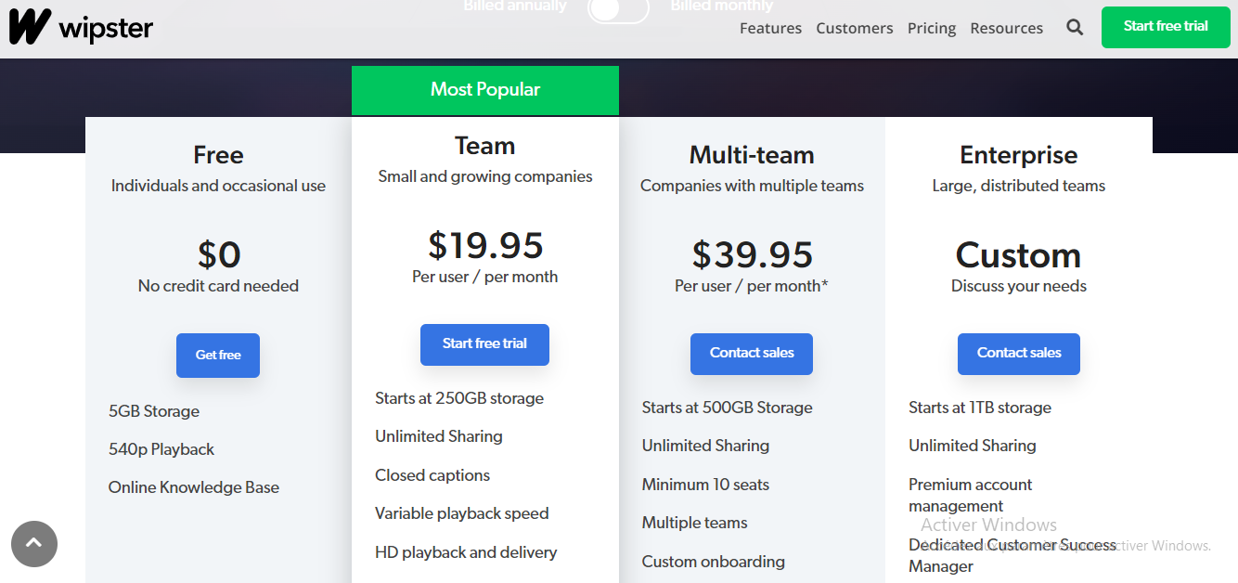Open the Customers menu
The height and width of the screenshot is (583, 1238).
[x=855, y=28]
